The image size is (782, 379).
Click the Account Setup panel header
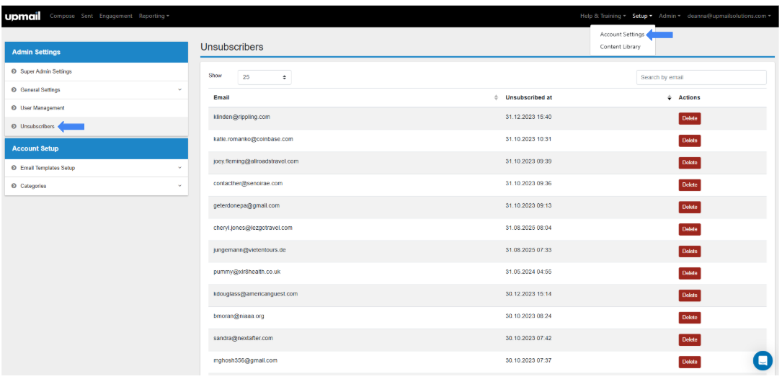[x=97, y=148]
